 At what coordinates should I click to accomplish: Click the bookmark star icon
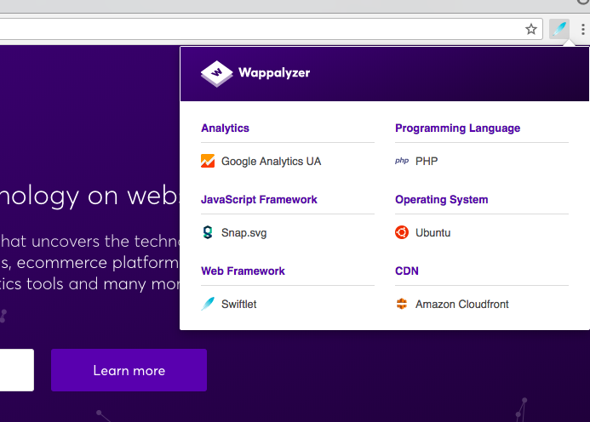(x=531, y=29)
